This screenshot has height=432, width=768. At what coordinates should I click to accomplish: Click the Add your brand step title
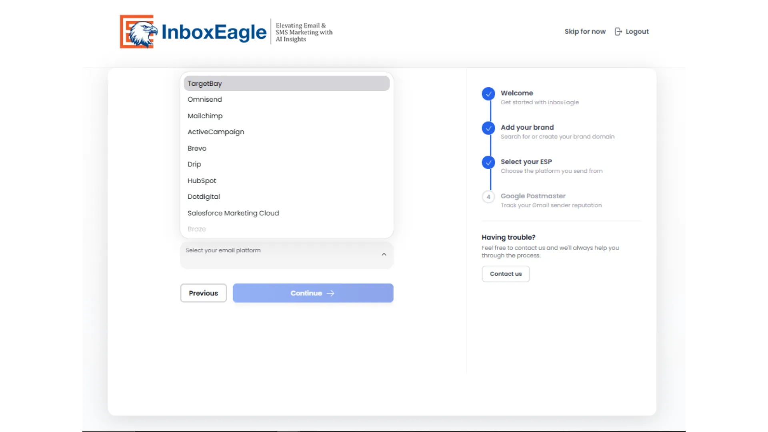[527, 127]
